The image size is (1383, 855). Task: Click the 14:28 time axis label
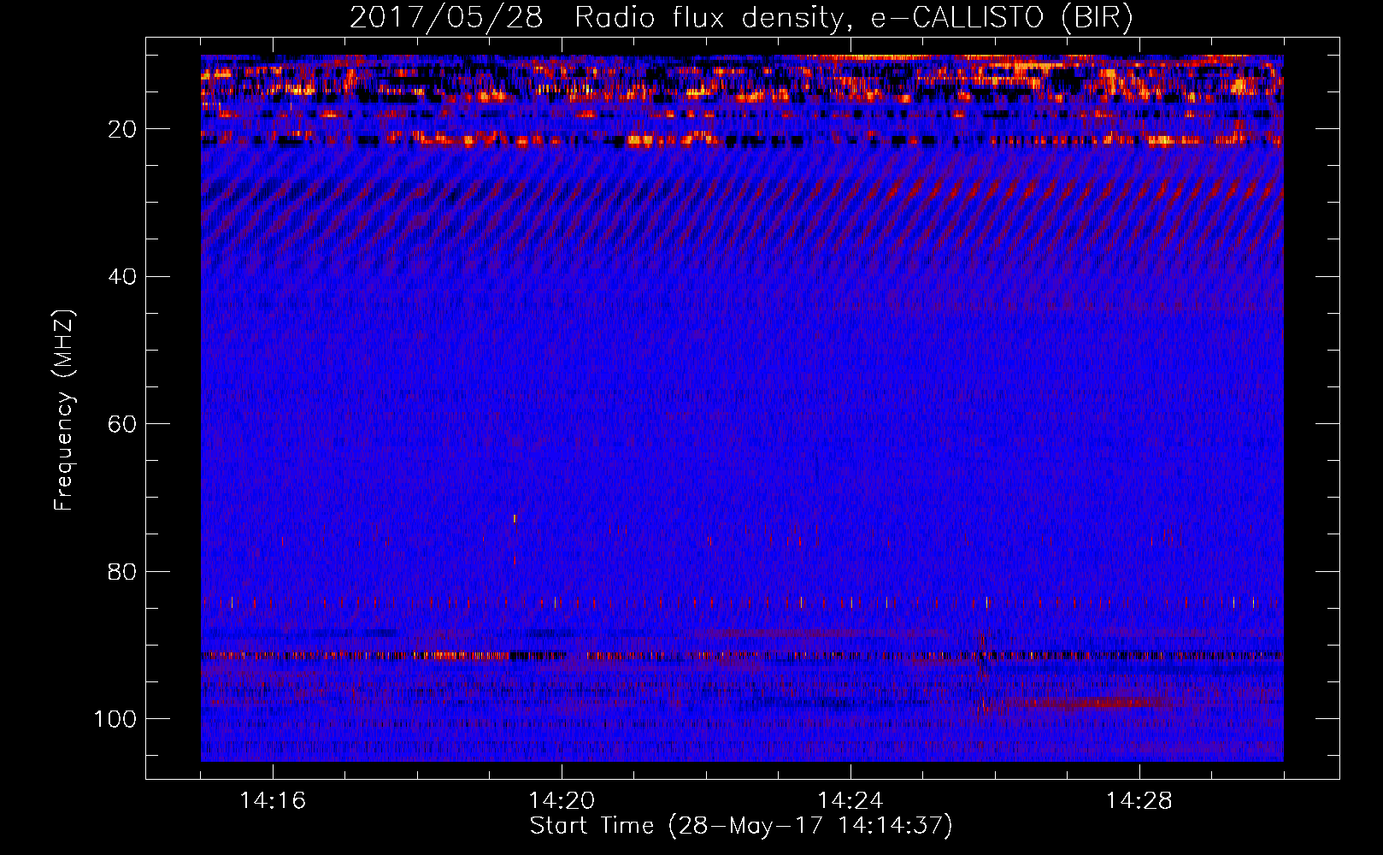(1139, 801)
